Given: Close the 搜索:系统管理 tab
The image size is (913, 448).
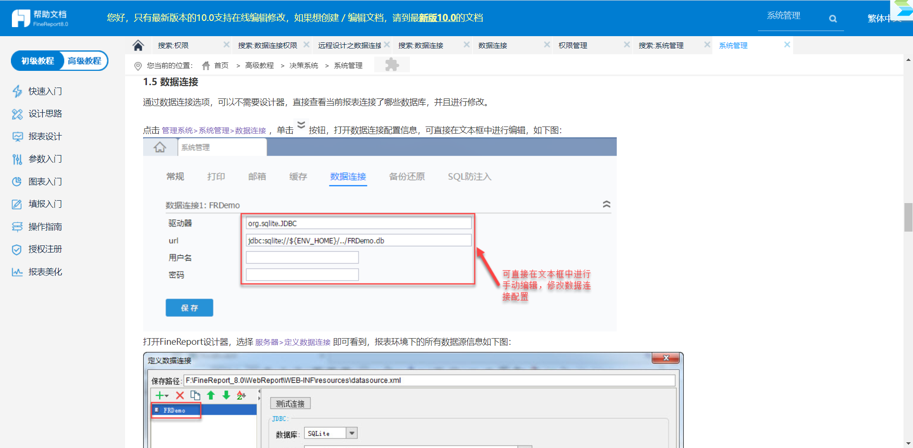Looking at the screenshot, I should 708,45.
